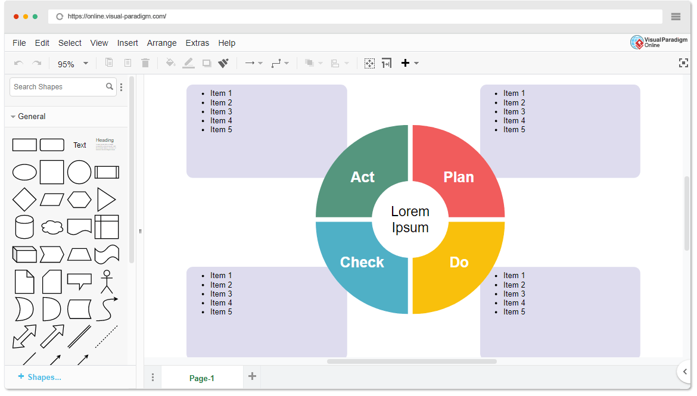Open the waypoint connector style dropdown
Screen dimensions: 697x396
pos(280,63)
